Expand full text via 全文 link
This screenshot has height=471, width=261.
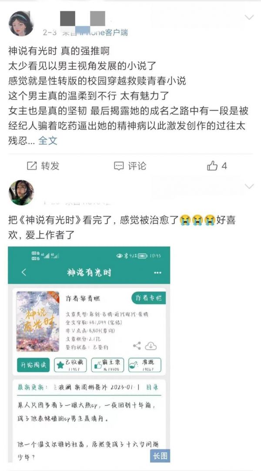[48, 140]
